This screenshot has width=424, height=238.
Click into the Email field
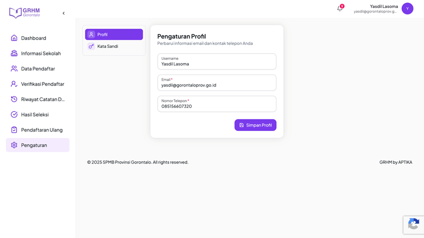point(217,82)
